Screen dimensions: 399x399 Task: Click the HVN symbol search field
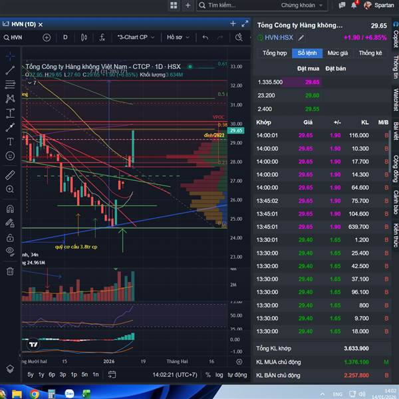[x=13, y=38]
